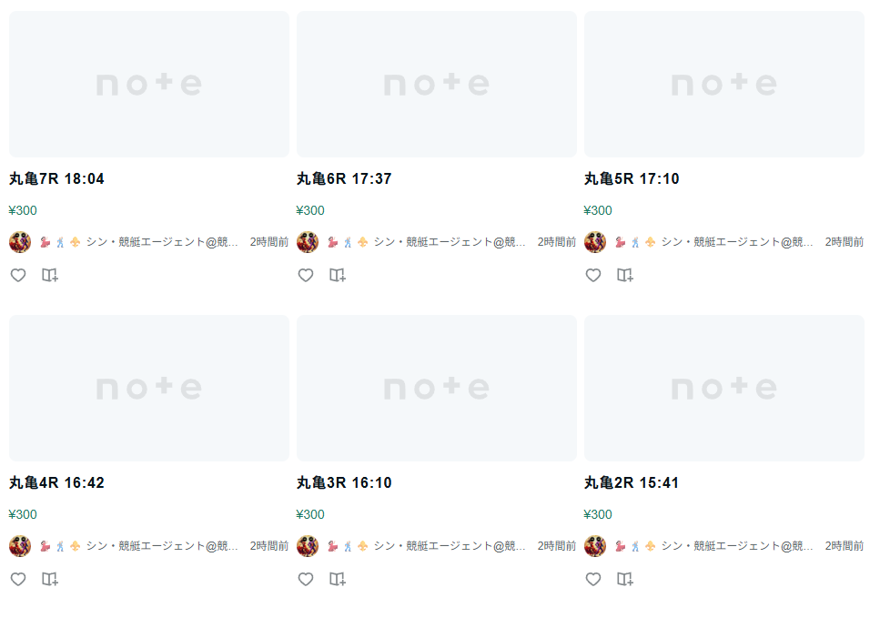Screen dimensions: 880x618
Task: Like the 丸亀2R 15:41 article
Action: point(593,579)
